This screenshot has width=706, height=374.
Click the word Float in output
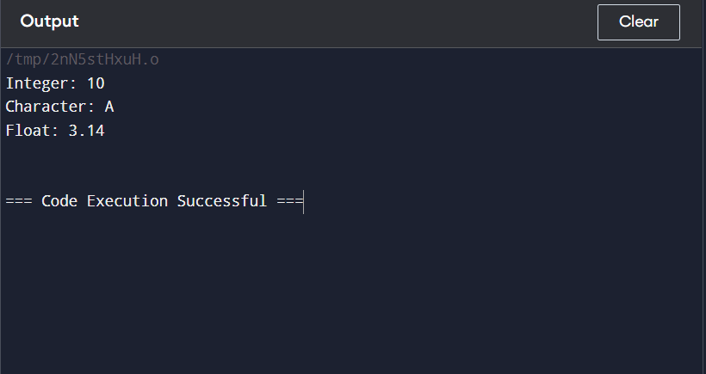(x=28, y=131)
